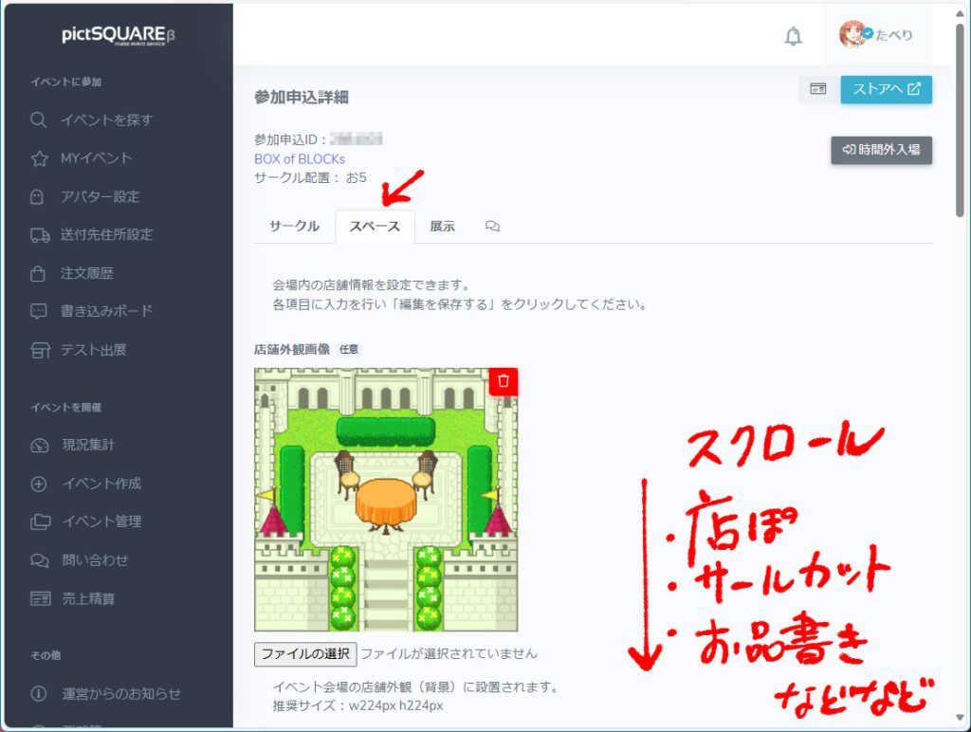The image size is (971, 732).
Task: Click テスト出展 in the sidebar
Action: (93, 350)
